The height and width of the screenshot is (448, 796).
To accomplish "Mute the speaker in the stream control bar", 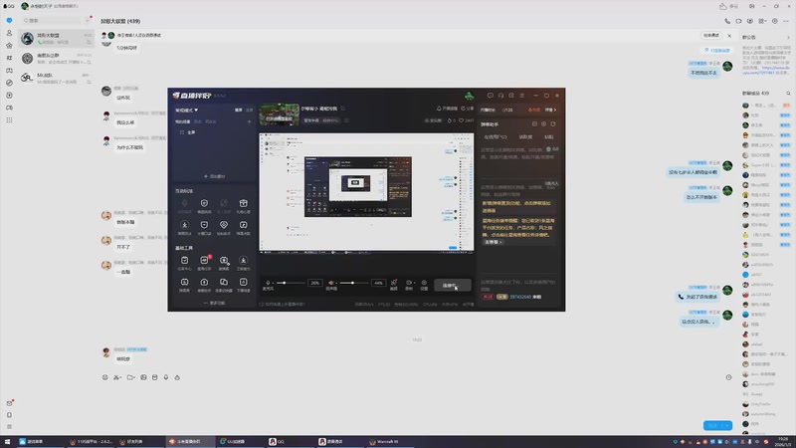I will point(330,283).
